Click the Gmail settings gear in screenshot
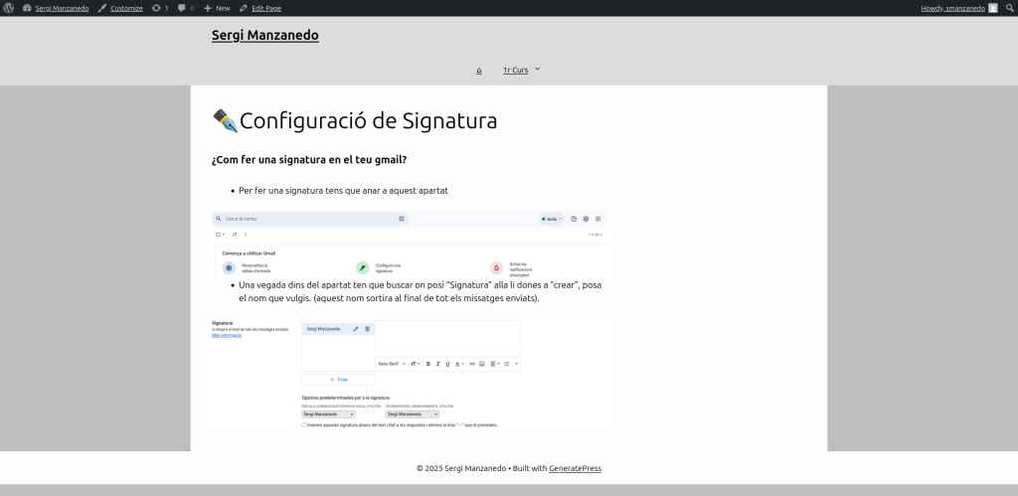This screenshot has height=496, width=1018. click(587, 219)
